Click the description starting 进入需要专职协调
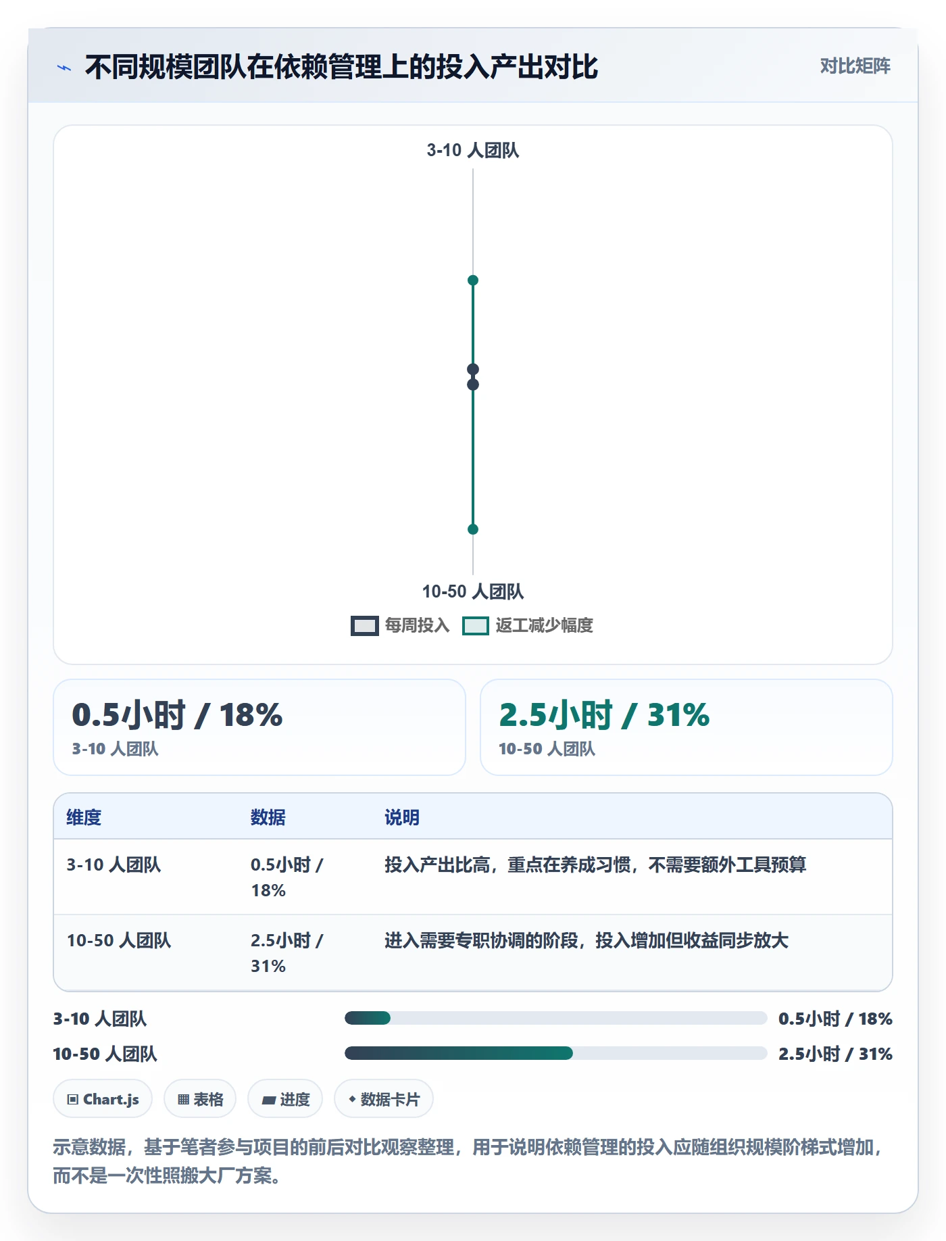This screenshot has width=946, height=1241. click(x=587, y=941)
